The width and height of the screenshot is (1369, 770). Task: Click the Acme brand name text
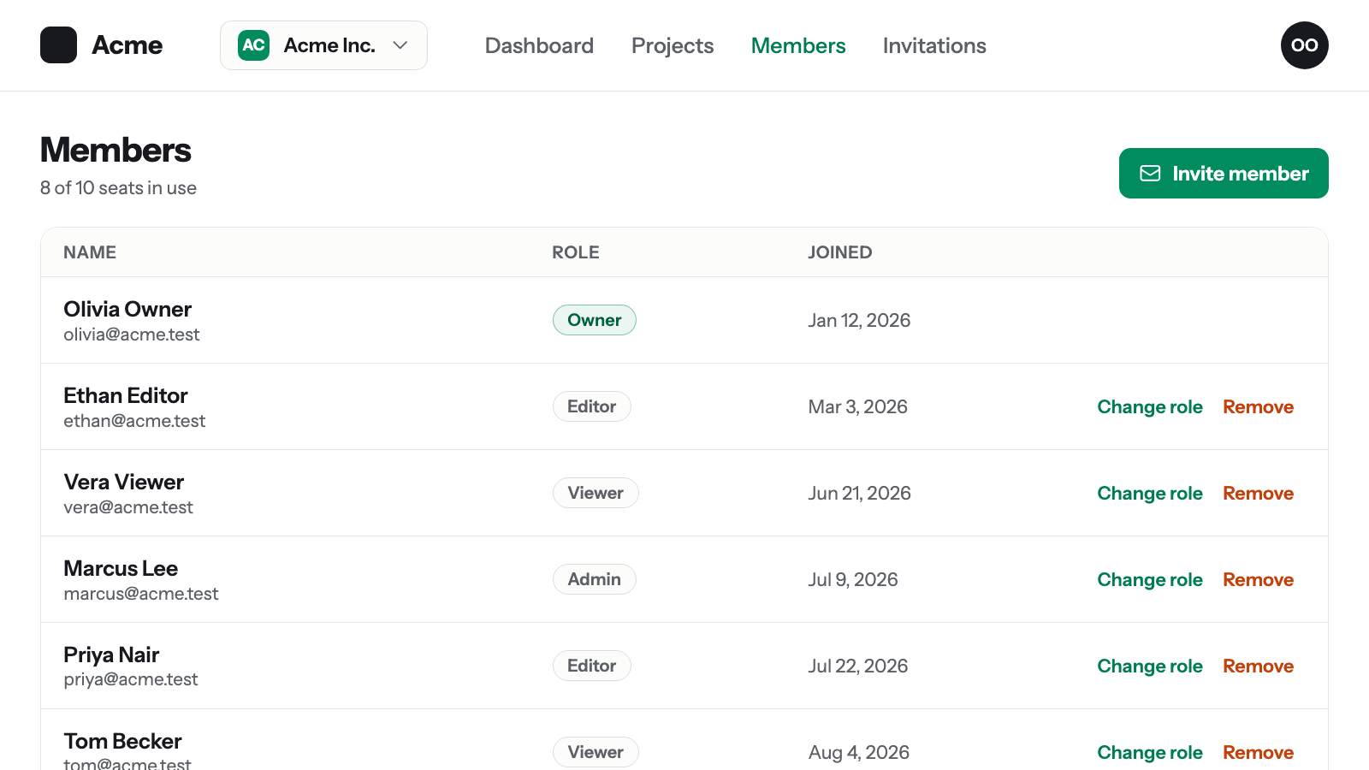(127, 45)
